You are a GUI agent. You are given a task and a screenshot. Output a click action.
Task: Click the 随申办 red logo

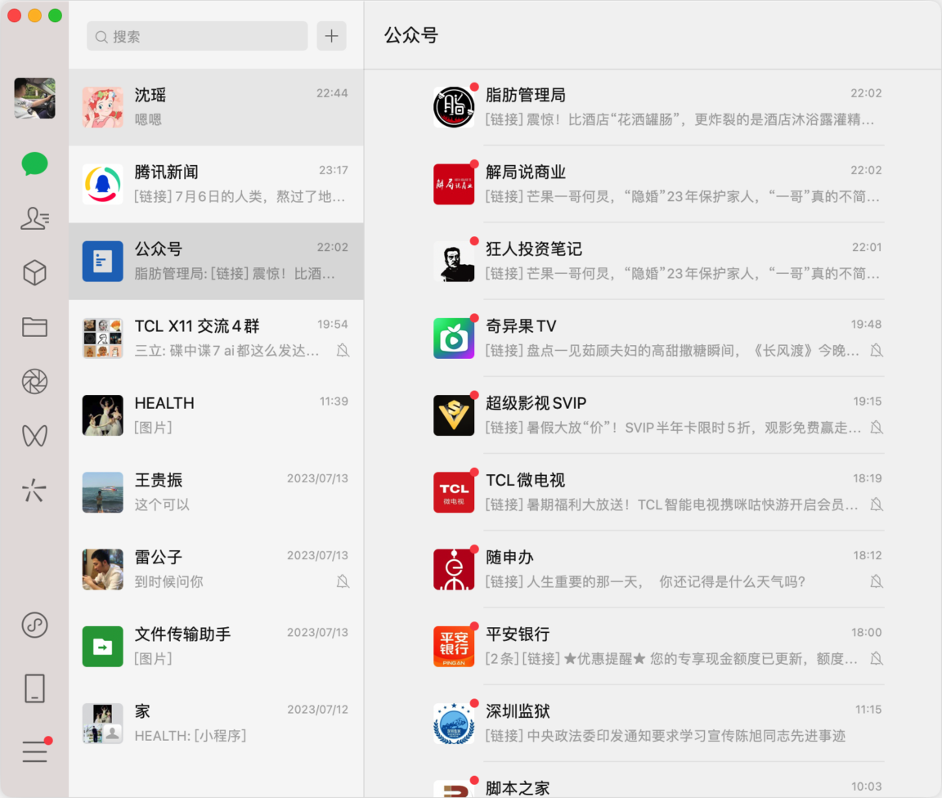(454, 569)
